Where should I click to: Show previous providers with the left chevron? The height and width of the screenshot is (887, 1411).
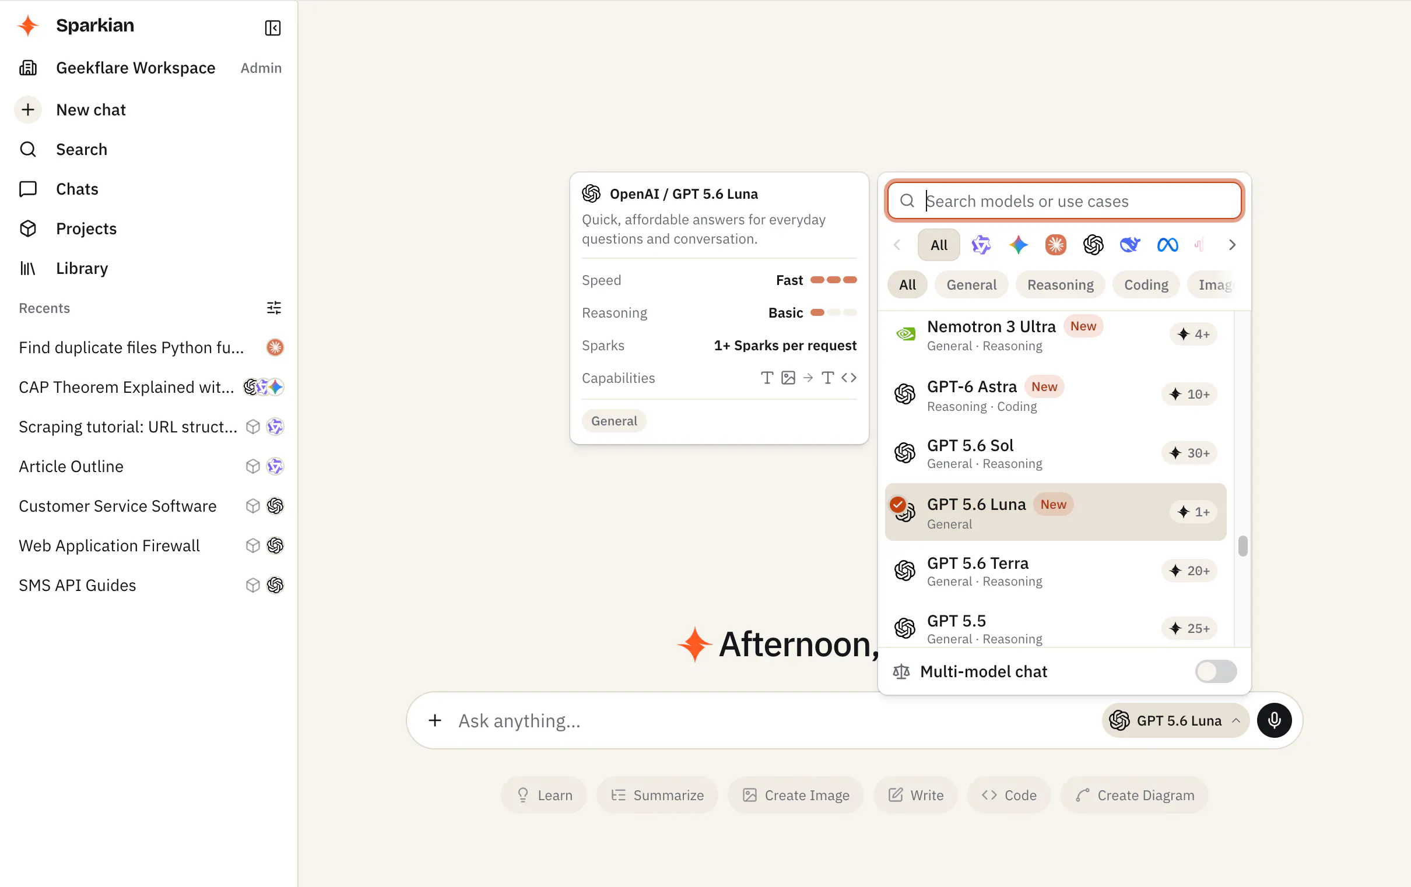897,245
